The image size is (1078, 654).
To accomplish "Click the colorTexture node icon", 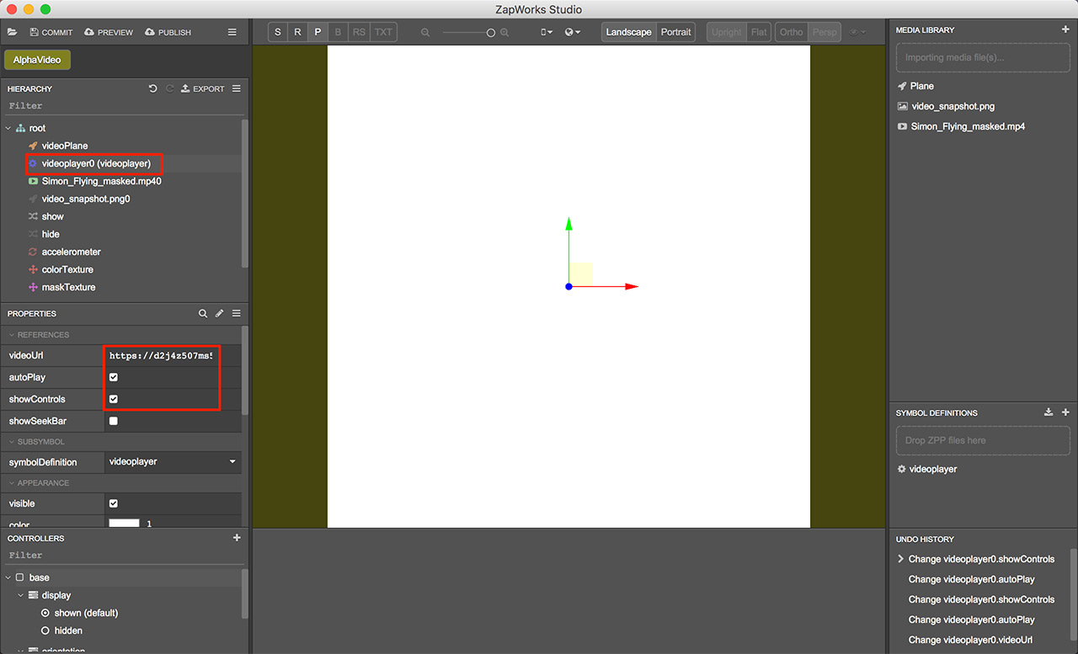I will [x=33, y=269].
